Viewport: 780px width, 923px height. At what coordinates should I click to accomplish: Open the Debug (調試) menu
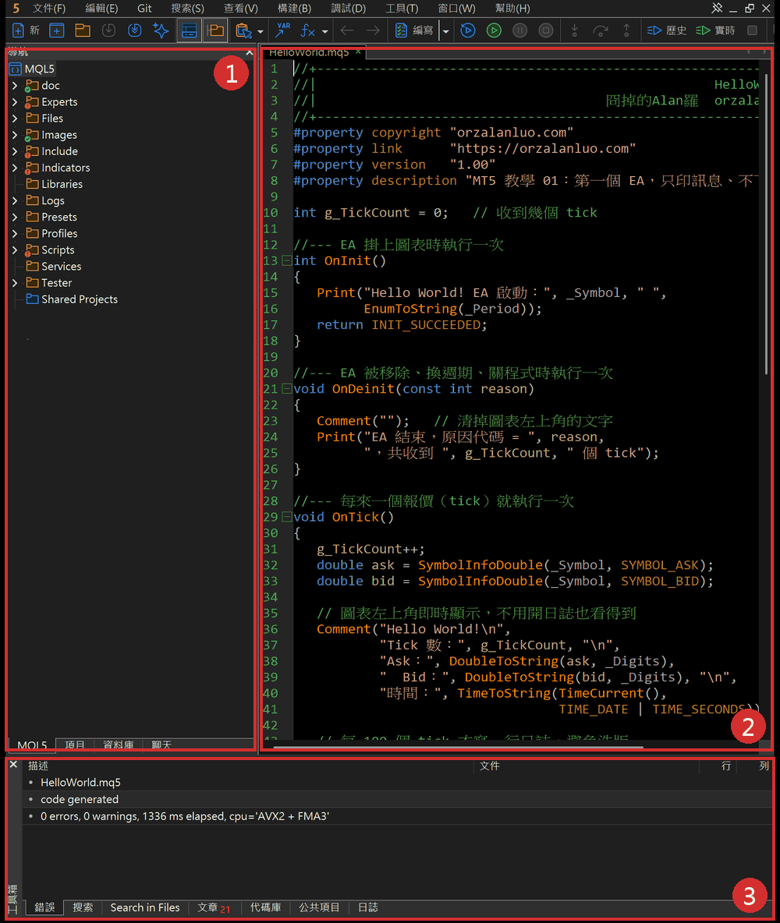pos(348,9)
